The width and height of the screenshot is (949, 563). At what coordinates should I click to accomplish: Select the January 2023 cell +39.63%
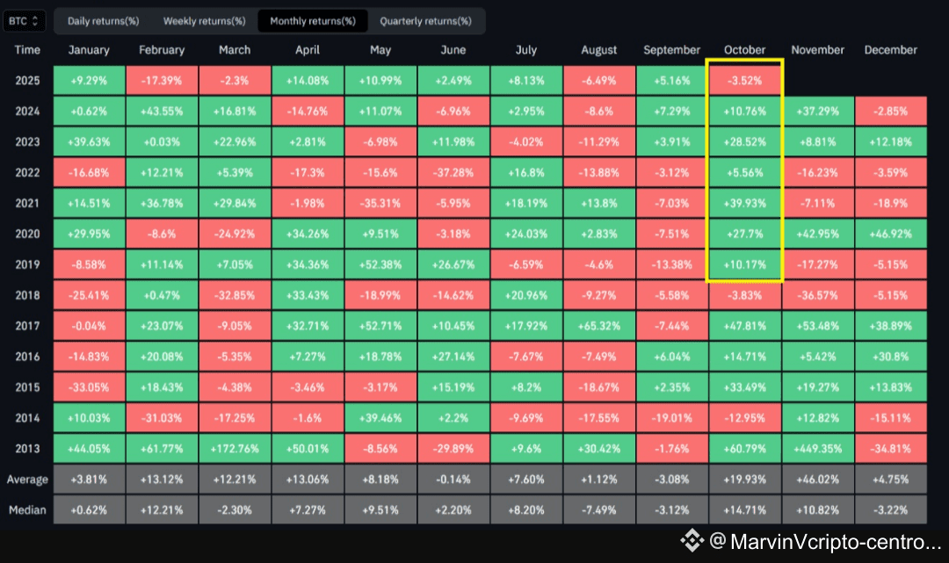89,142
